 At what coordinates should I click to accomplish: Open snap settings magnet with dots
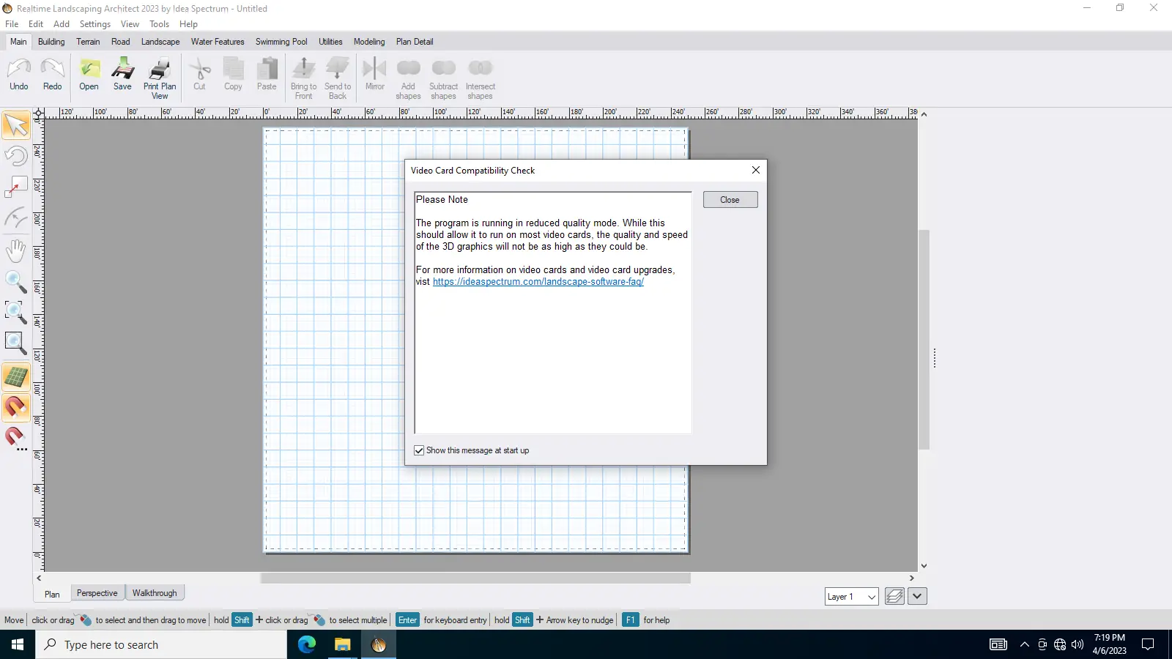(16, 439)
